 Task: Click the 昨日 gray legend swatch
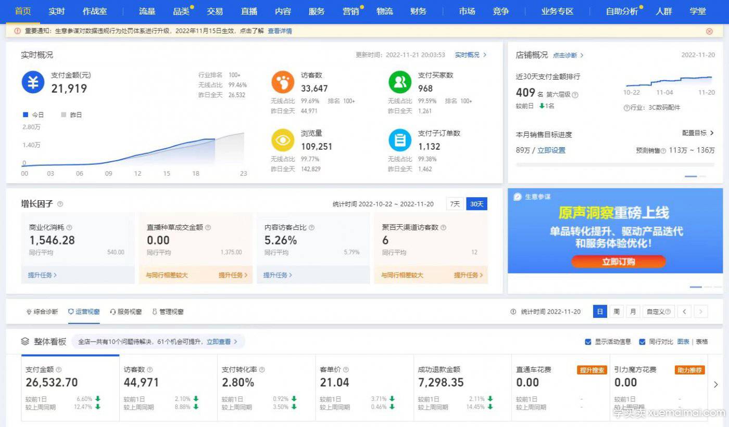pyautogui.click(x=64, y=114)
